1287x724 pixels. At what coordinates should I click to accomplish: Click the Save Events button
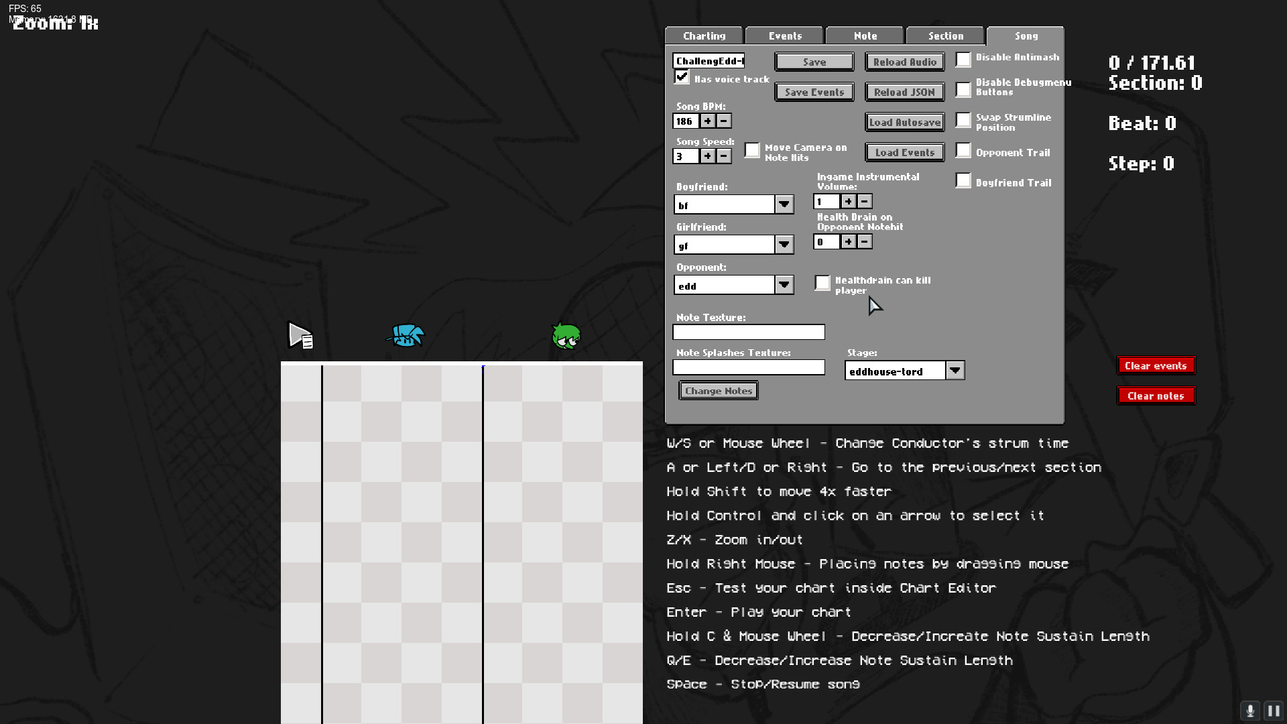[814, 92]
